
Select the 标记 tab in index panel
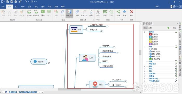pyautogui.click(x=145, y=28)
